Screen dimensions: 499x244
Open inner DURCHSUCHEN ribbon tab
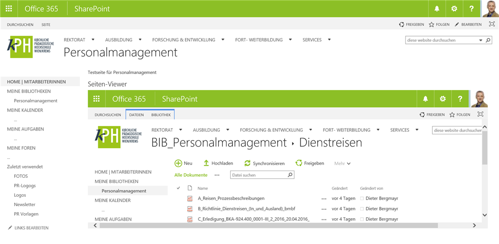point(108,115)
